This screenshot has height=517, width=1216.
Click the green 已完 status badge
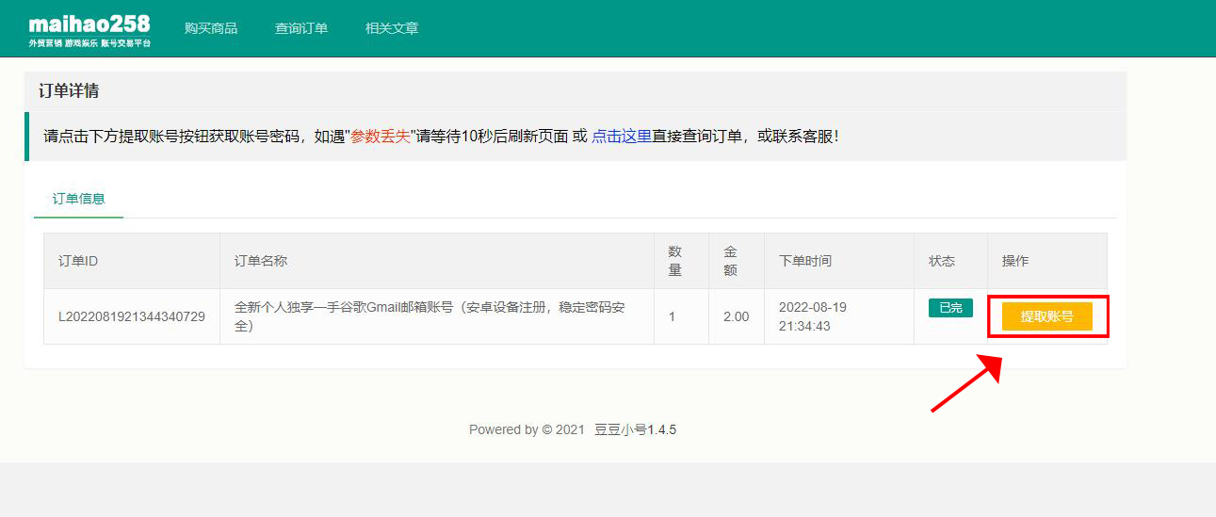pos(950,308)
